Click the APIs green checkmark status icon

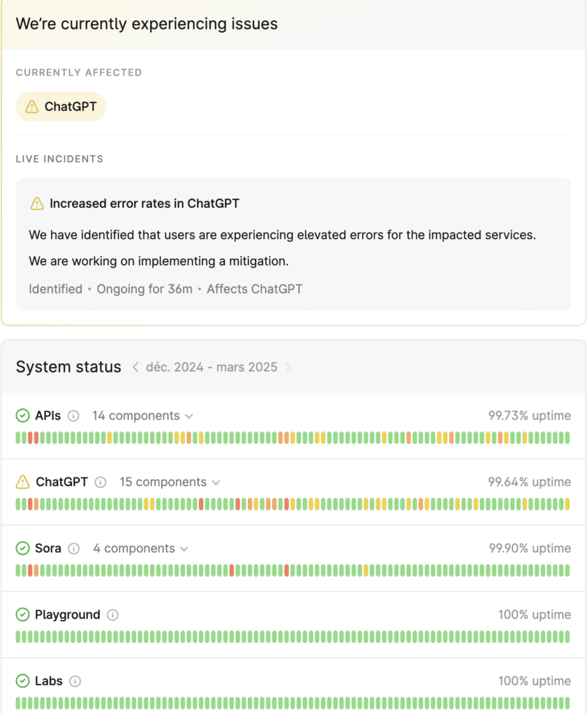[x=23, y=416]
